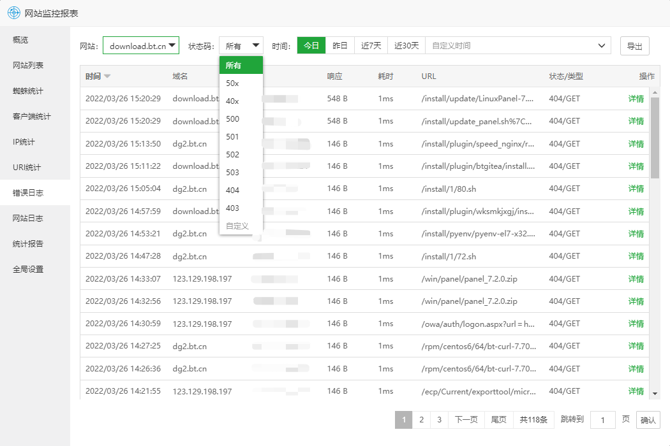The width and height of the screenshot is (670, 446).
Task: Show today's logs with 今日 tab
Action: tap(311, 46)
